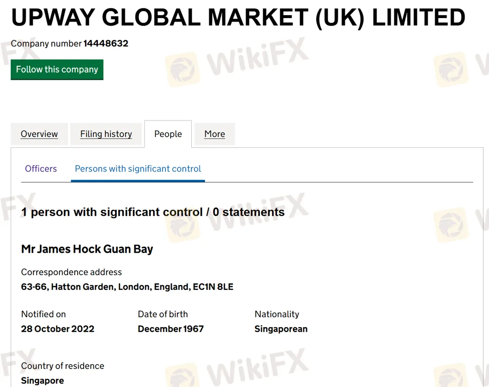489x387 pixels.
Task: Click the nationality value Singaporean
Action: click(x=281, y=329)
